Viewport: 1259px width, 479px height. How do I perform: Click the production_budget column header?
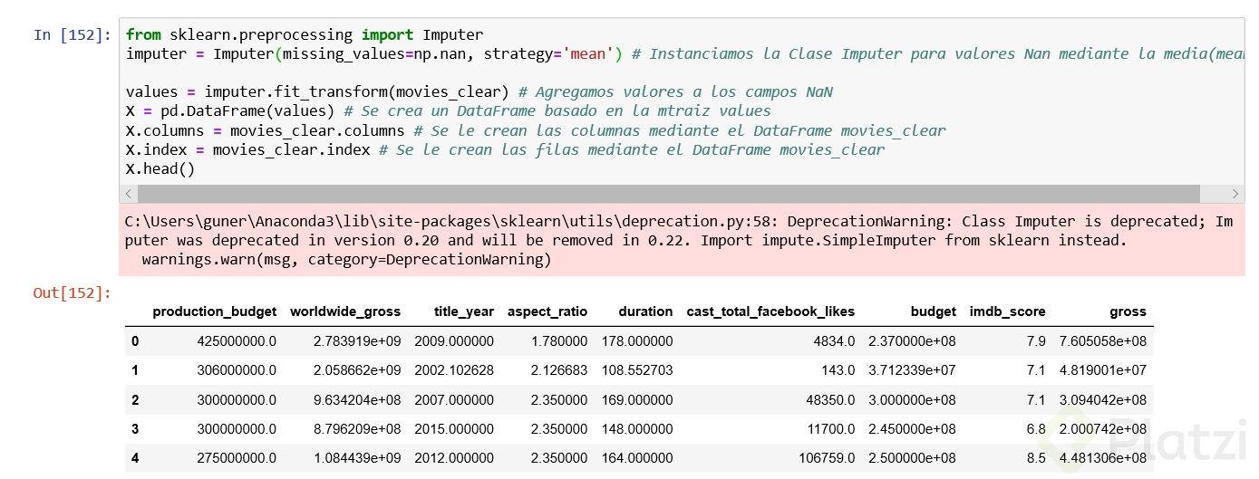[x=215, y=311]
